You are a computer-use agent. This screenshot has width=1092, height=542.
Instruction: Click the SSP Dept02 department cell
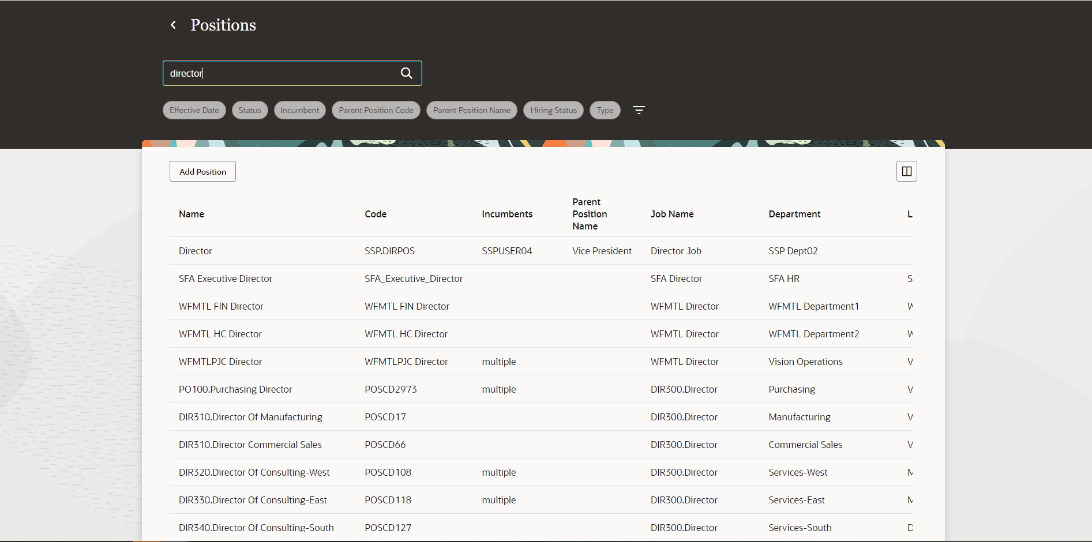[x=793, y=251]
